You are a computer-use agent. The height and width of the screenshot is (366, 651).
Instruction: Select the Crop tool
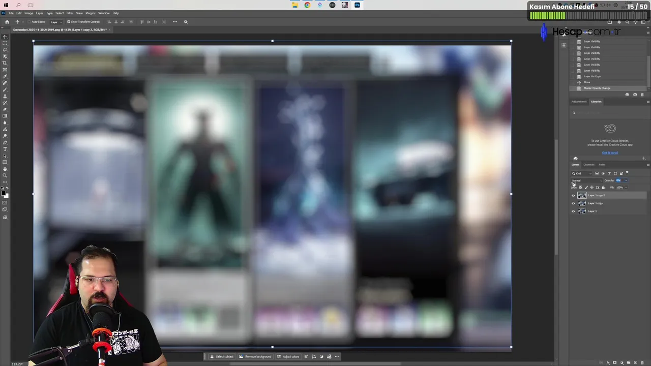(x=5, y=63)
